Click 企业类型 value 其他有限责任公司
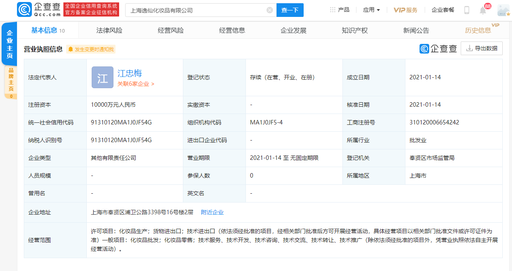 point(113,158)
